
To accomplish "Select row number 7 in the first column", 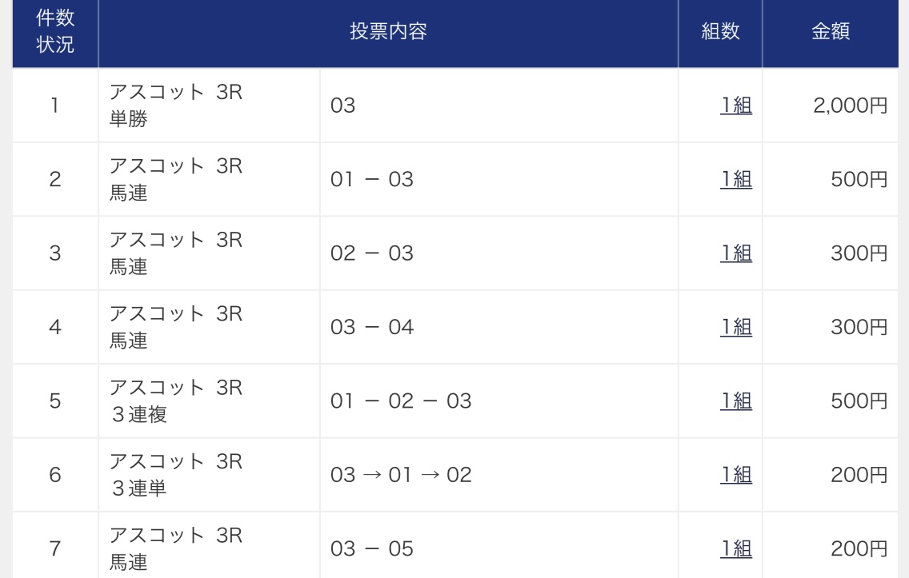I will coord(55,548).
